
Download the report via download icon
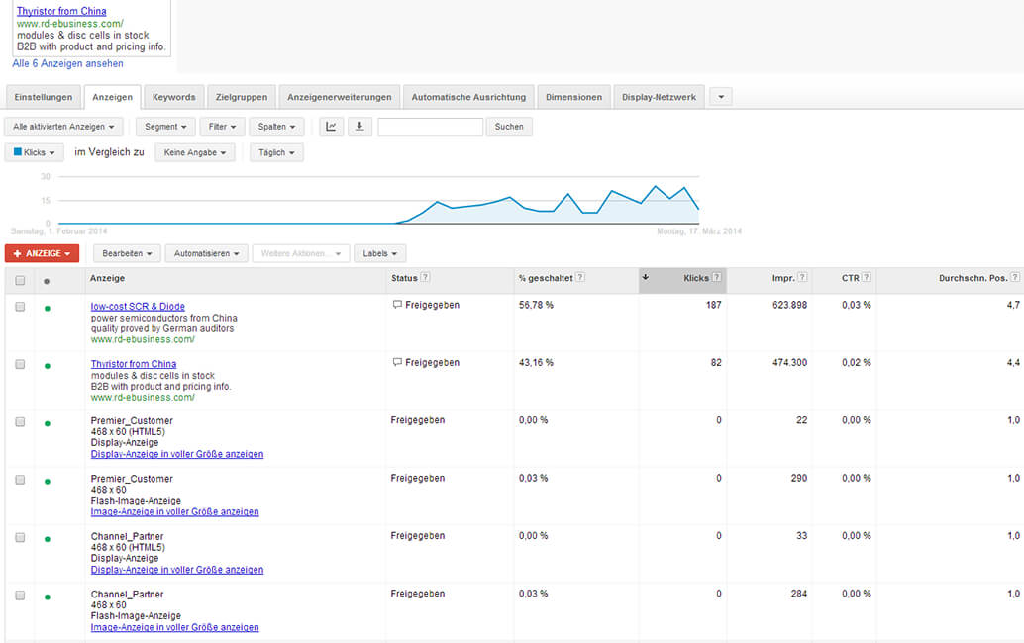tap(359, 127)
